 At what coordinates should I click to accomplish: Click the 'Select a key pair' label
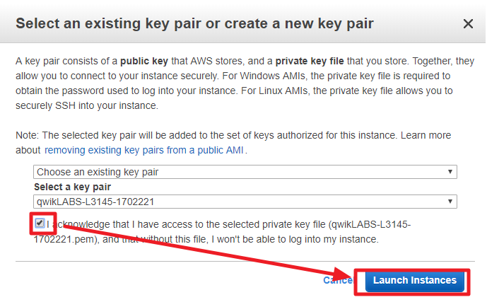[x=72, y=187]
